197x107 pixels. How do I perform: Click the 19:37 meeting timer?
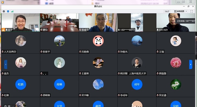(x=167, y=11)
